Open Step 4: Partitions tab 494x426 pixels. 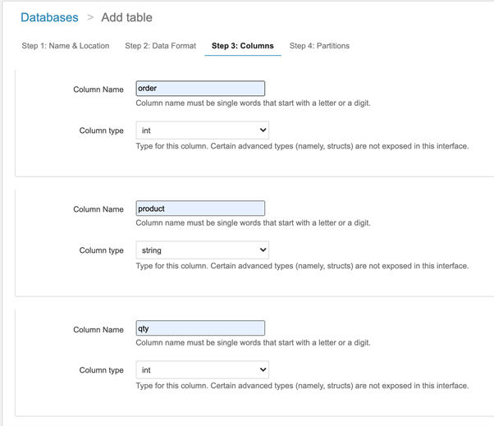click(319, 46)
